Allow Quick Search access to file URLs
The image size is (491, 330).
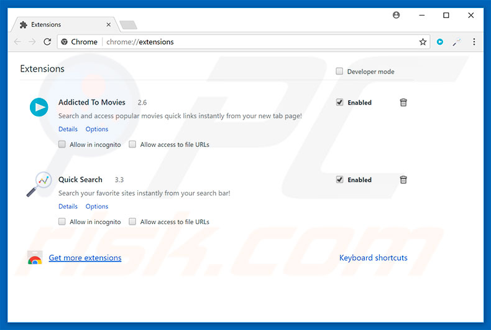tap(132, 222)
